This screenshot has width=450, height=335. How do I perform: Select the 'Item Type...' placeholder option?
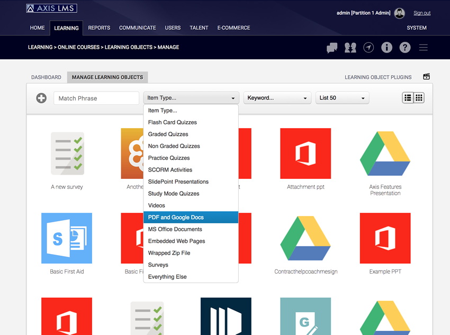pos(191,111)
